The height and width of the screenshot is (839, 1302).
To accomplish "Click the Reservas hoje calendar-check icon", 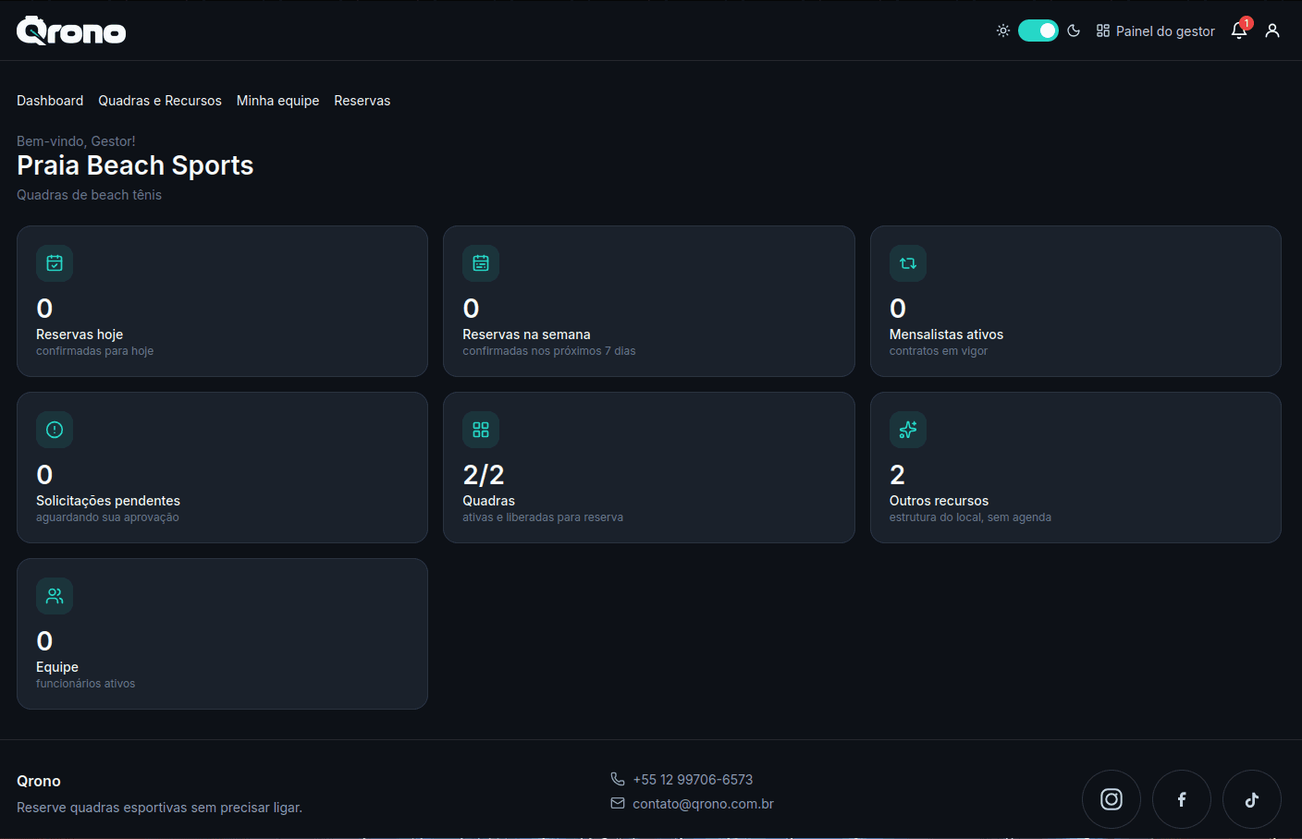I will pos(55,263).
